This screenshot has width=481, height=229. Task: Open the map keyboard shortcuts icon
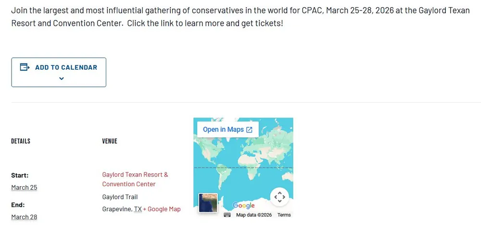(228, 215)
